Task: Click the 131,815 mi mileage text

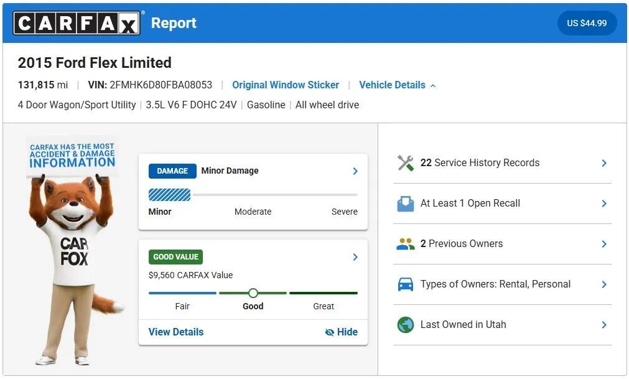Action: click(x=43, y=85)
